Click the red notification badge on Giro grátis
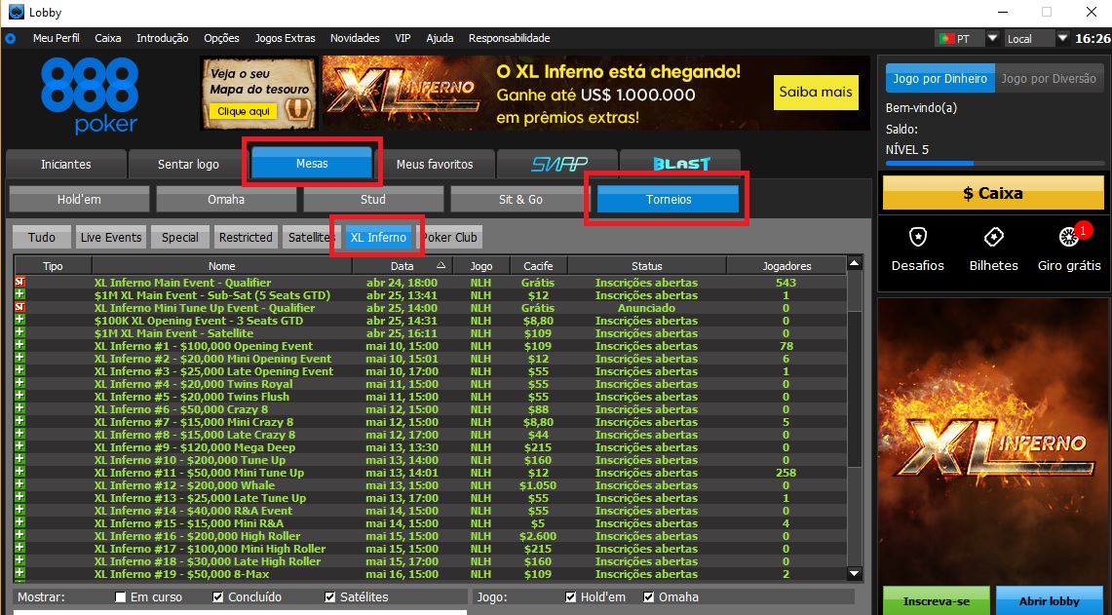 click(x=1083, y=230)
